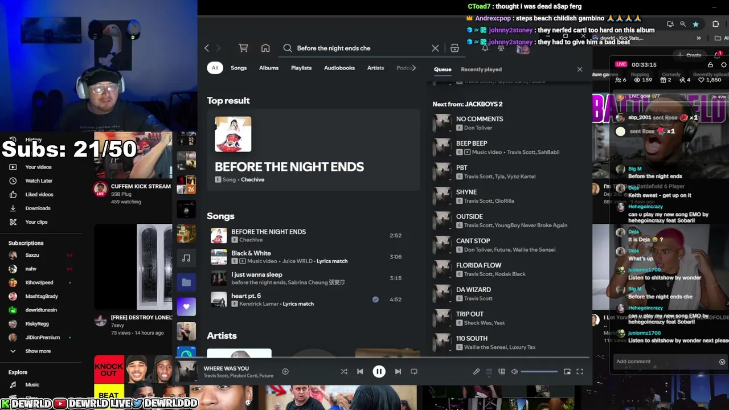This screenshot has width=729, height=410.
Task: Filter search results by Albums
Action: pos(269,68)
